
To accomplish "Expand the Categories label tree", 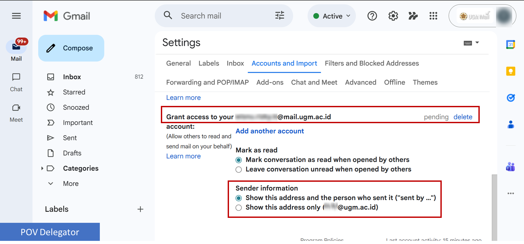I will click(x=42, y=168).
